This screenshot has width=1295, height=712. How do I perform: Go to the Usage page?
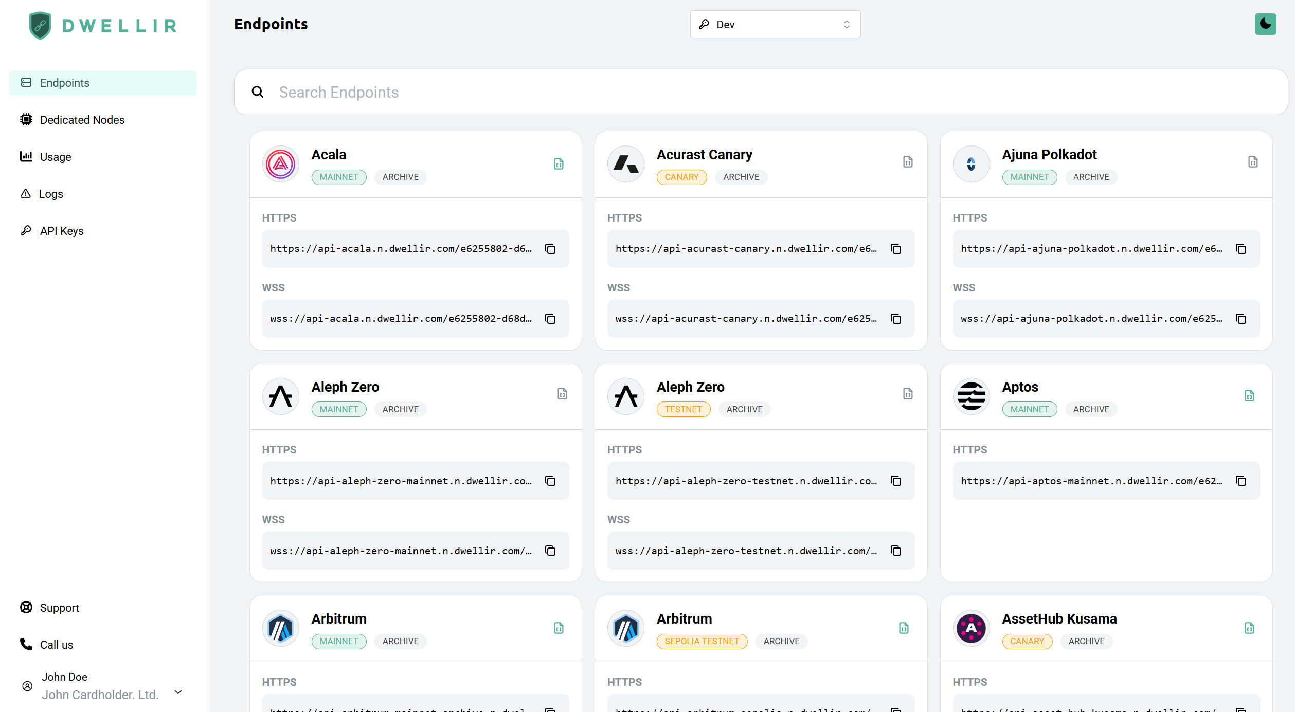pos(56,157)
